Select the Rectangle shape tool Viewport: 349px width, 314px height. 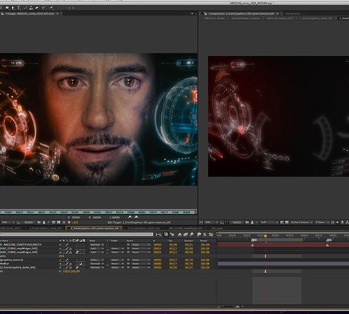(x=7, y=8)
